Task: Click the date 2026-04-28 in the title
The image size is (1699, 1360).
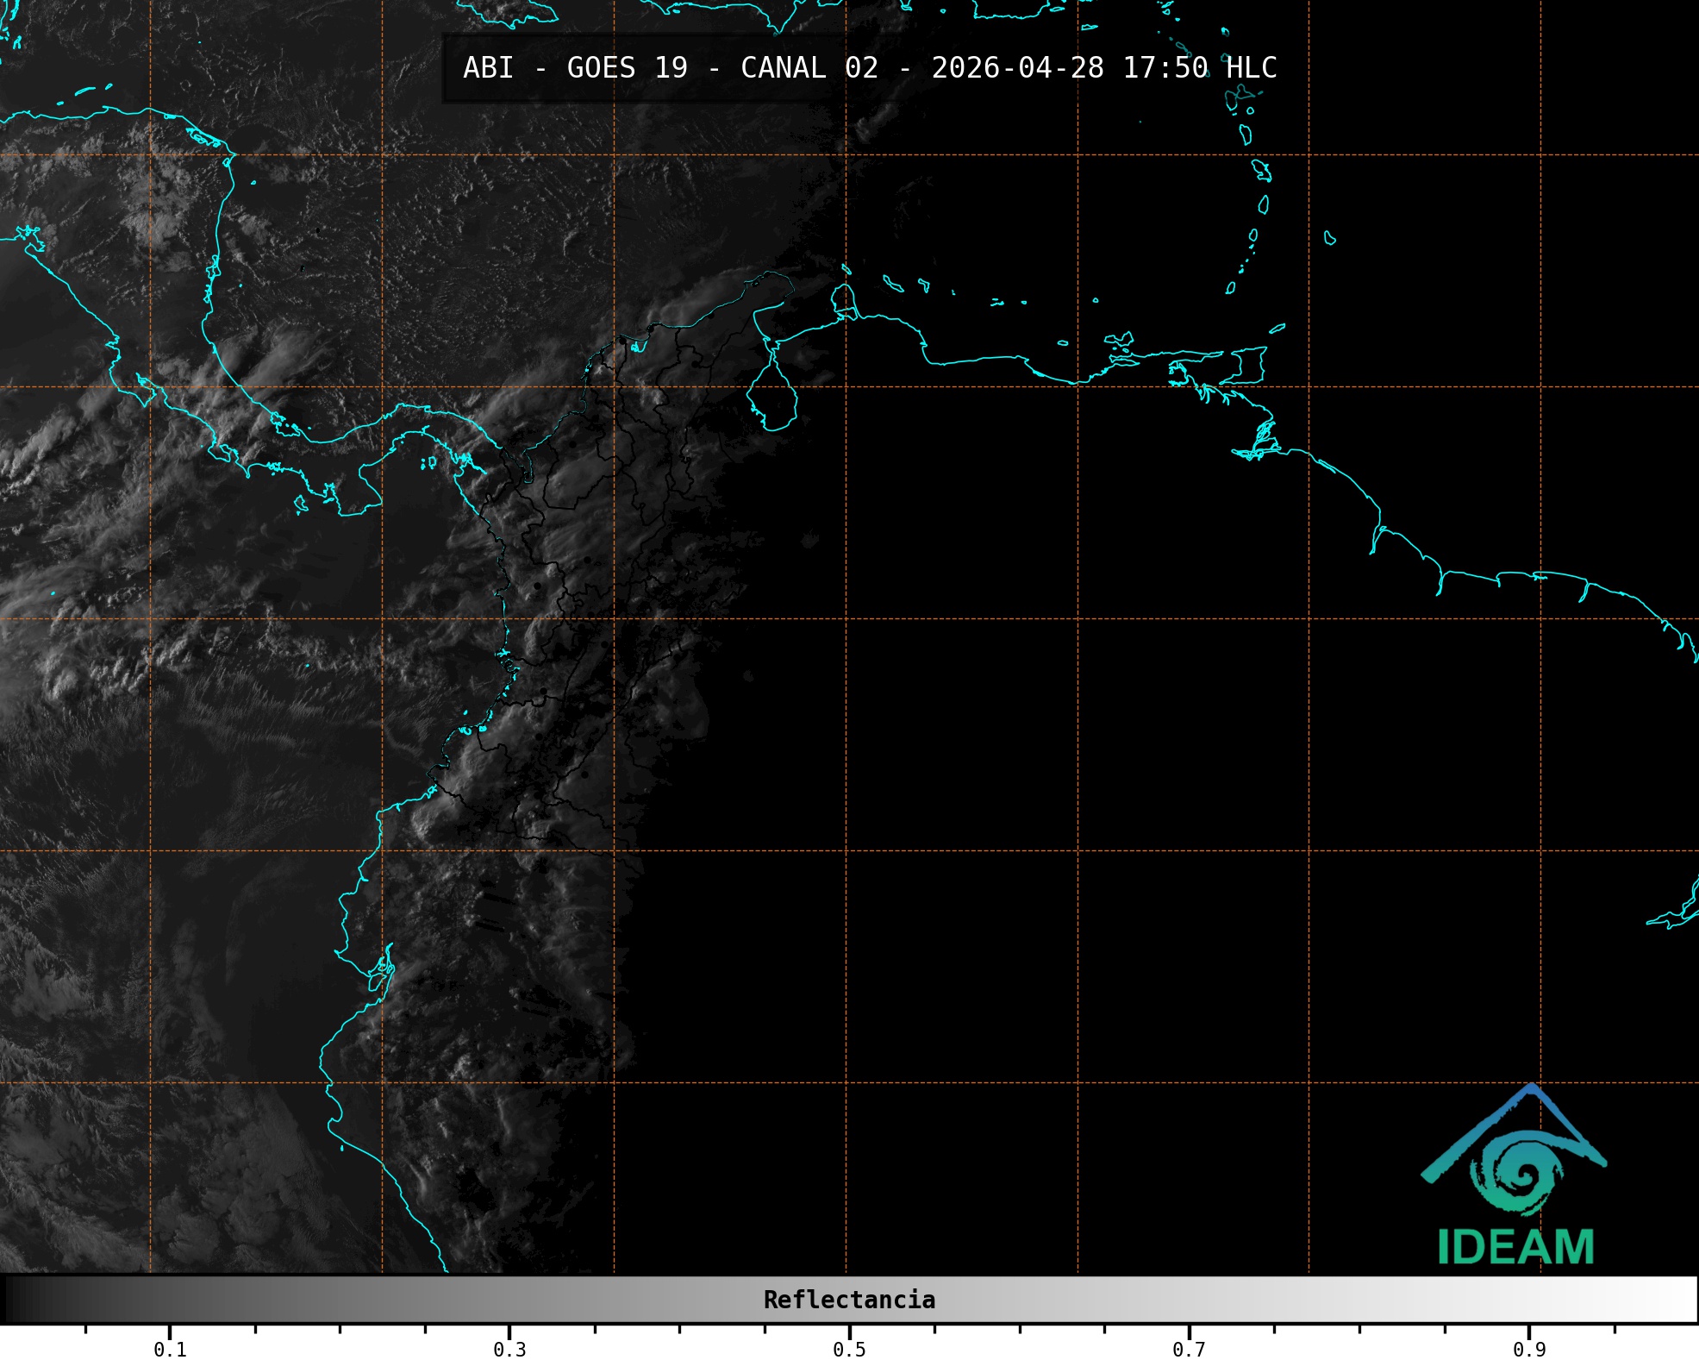Action: (x=1017, y=68)
